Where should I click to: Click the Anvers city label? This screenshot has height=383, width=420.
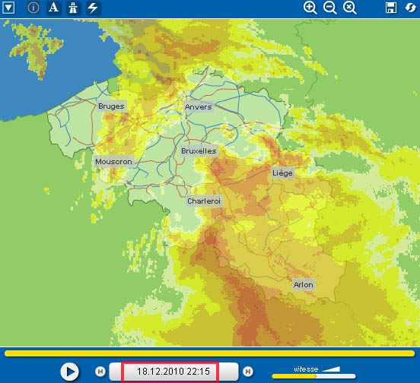pyautogui.click(x=199, y=107)
